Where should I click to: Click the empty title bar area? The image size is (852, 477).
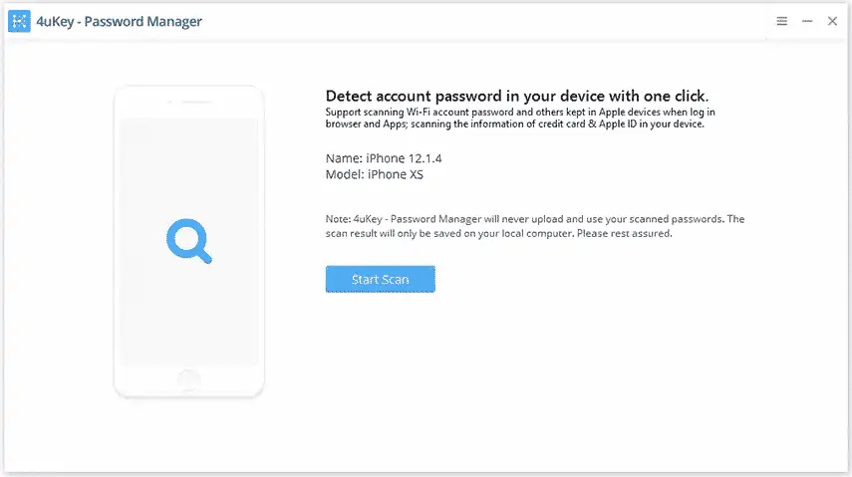pos(489,21)
